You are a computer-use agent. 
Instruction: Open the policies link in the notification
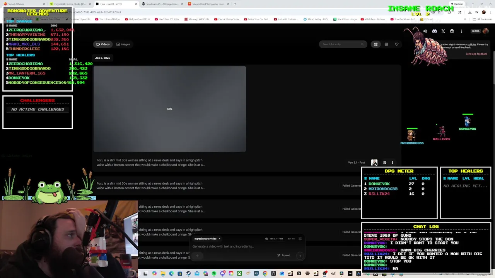pos(471,44)
